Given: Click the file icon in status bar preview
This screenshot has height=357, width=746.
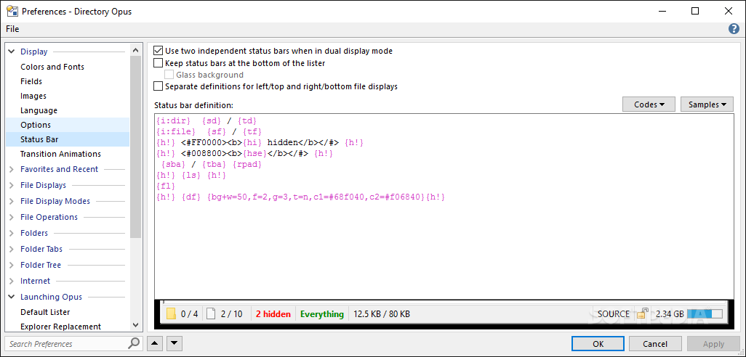Looking at the screenshot, I should [211, 313].
